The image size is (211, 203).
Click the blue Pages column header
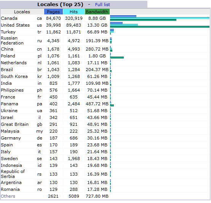[x=53, y=12]
